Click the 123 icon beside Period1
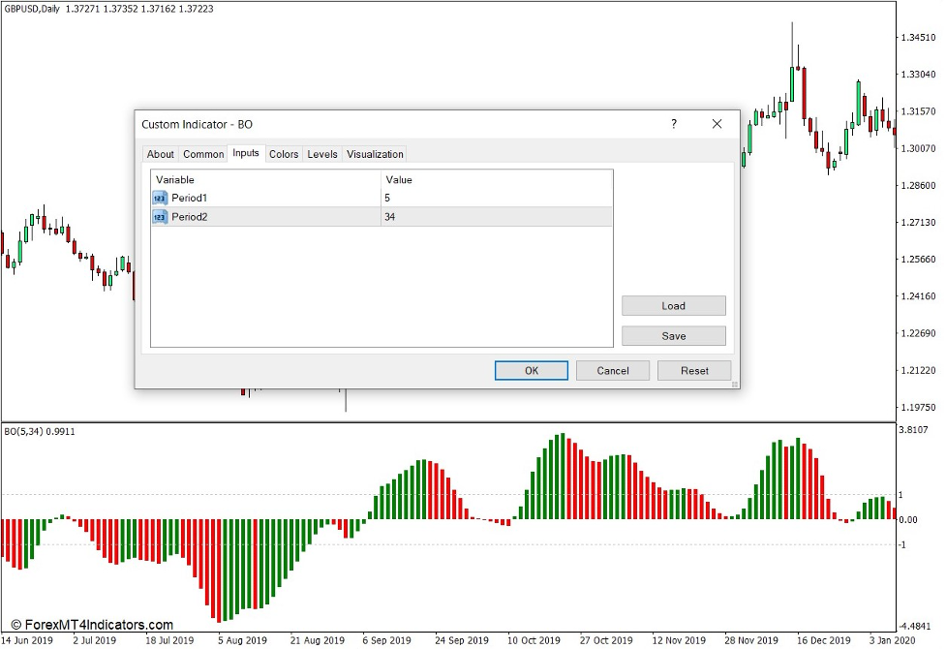 coord(161,198)
